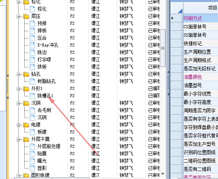
Task: Click the tree scrollbar down arrow
Action: coord(163,174)
